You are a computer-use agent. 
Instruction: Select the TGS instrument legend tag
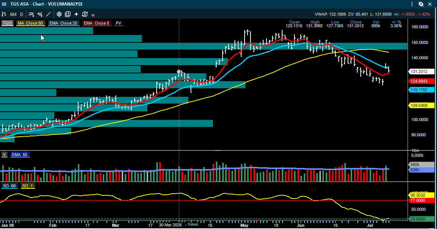(7, 23)
